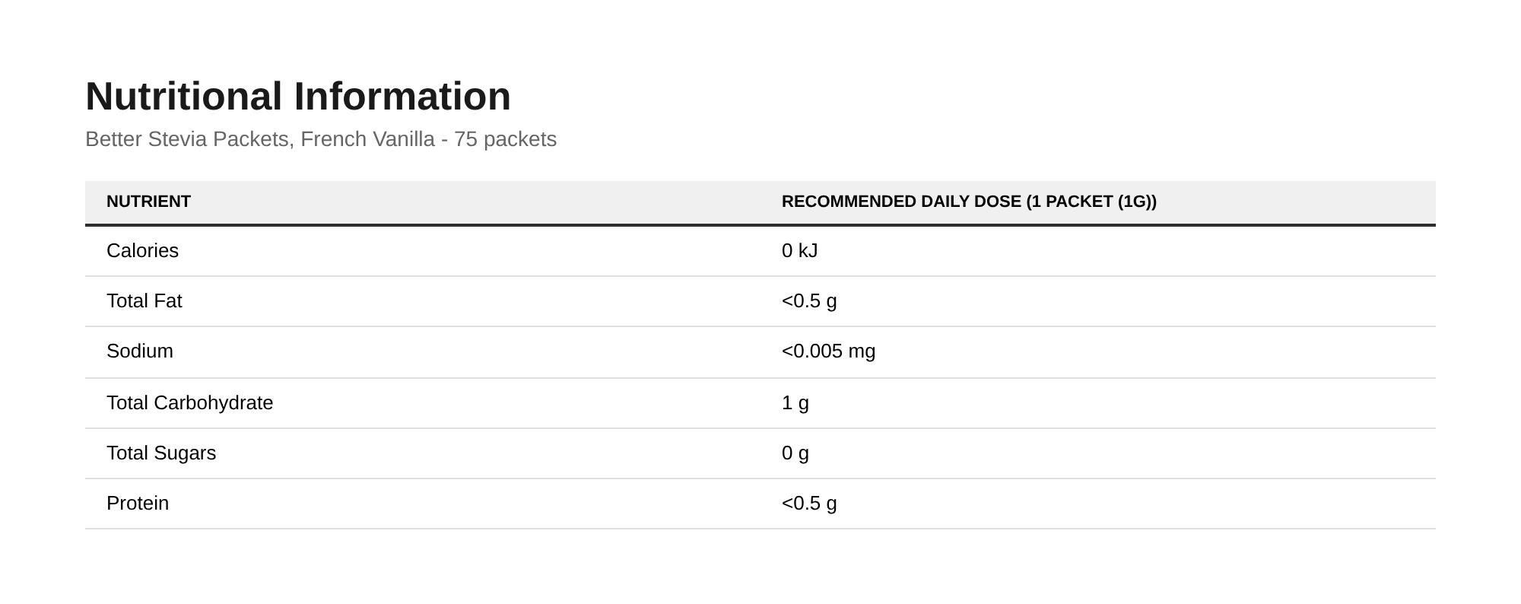Click the 1 PACKET (1G) header text
This screenshot has width=1521, height=604.
[1091, 202]
